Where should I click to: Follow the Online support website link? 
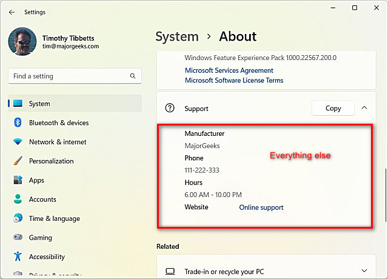tap(261, 207)
